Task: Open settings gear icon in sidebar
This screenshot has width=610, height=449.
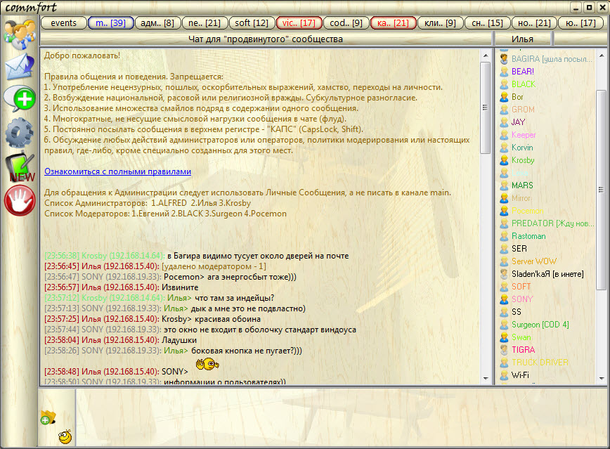Action: [x=19, y=132]
